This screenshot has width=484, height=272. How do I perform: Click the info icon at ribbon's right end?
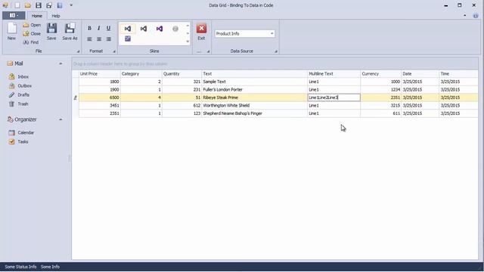[476, 16]
